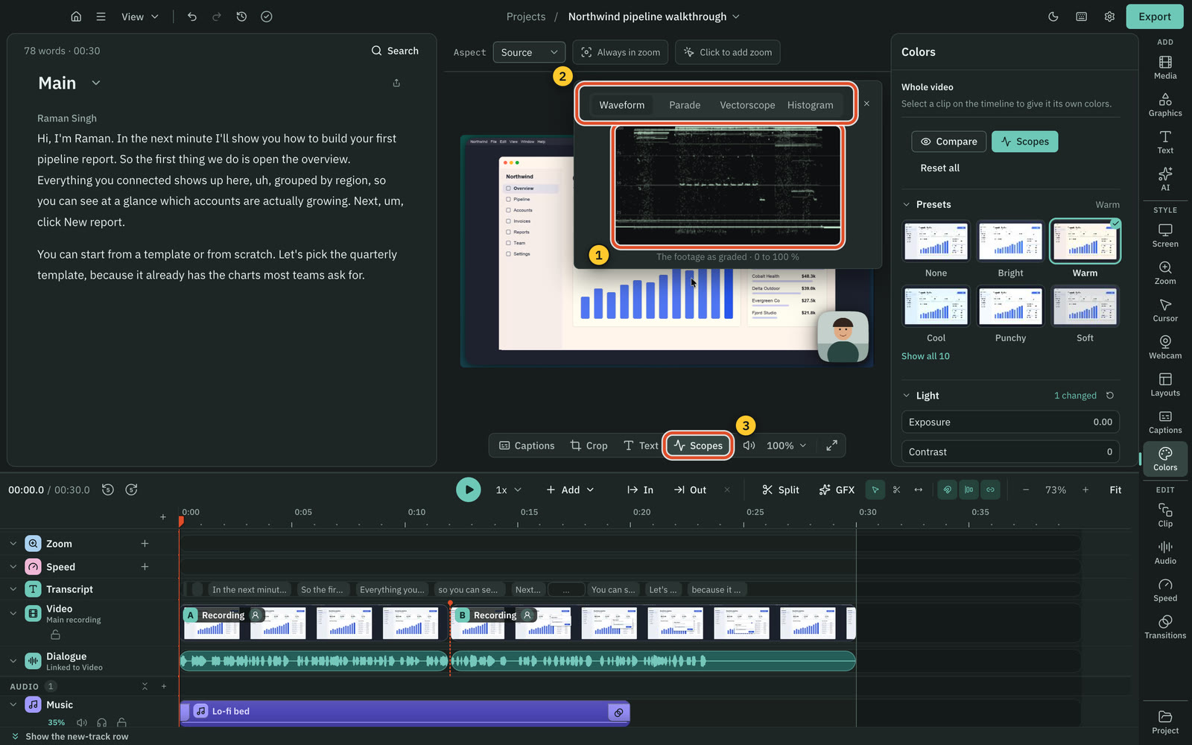The width and height of the screenshot is (1192, 745).
Task: Open keyboard shortcuts icon
Action: click(x=1082, y=16)
